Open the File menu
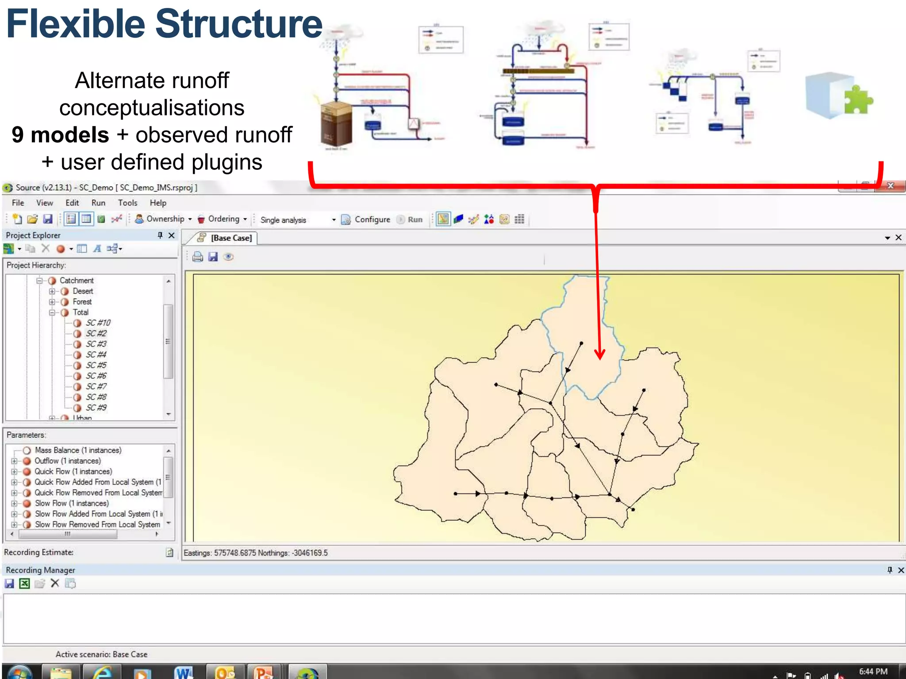Viewport: 906px width, 679px height. (x=18, y=203)
